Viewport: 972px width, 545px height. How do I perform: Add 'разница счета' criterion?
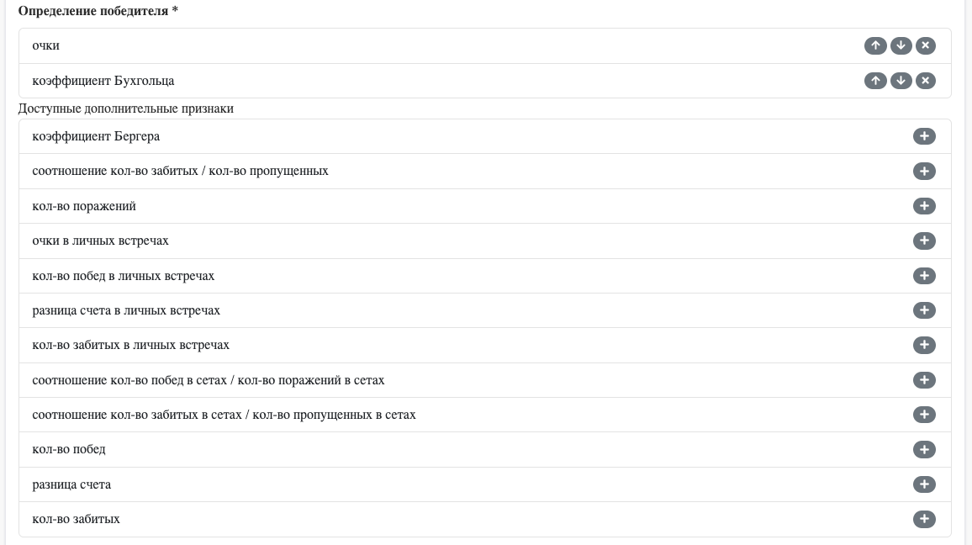pos(924,484)
